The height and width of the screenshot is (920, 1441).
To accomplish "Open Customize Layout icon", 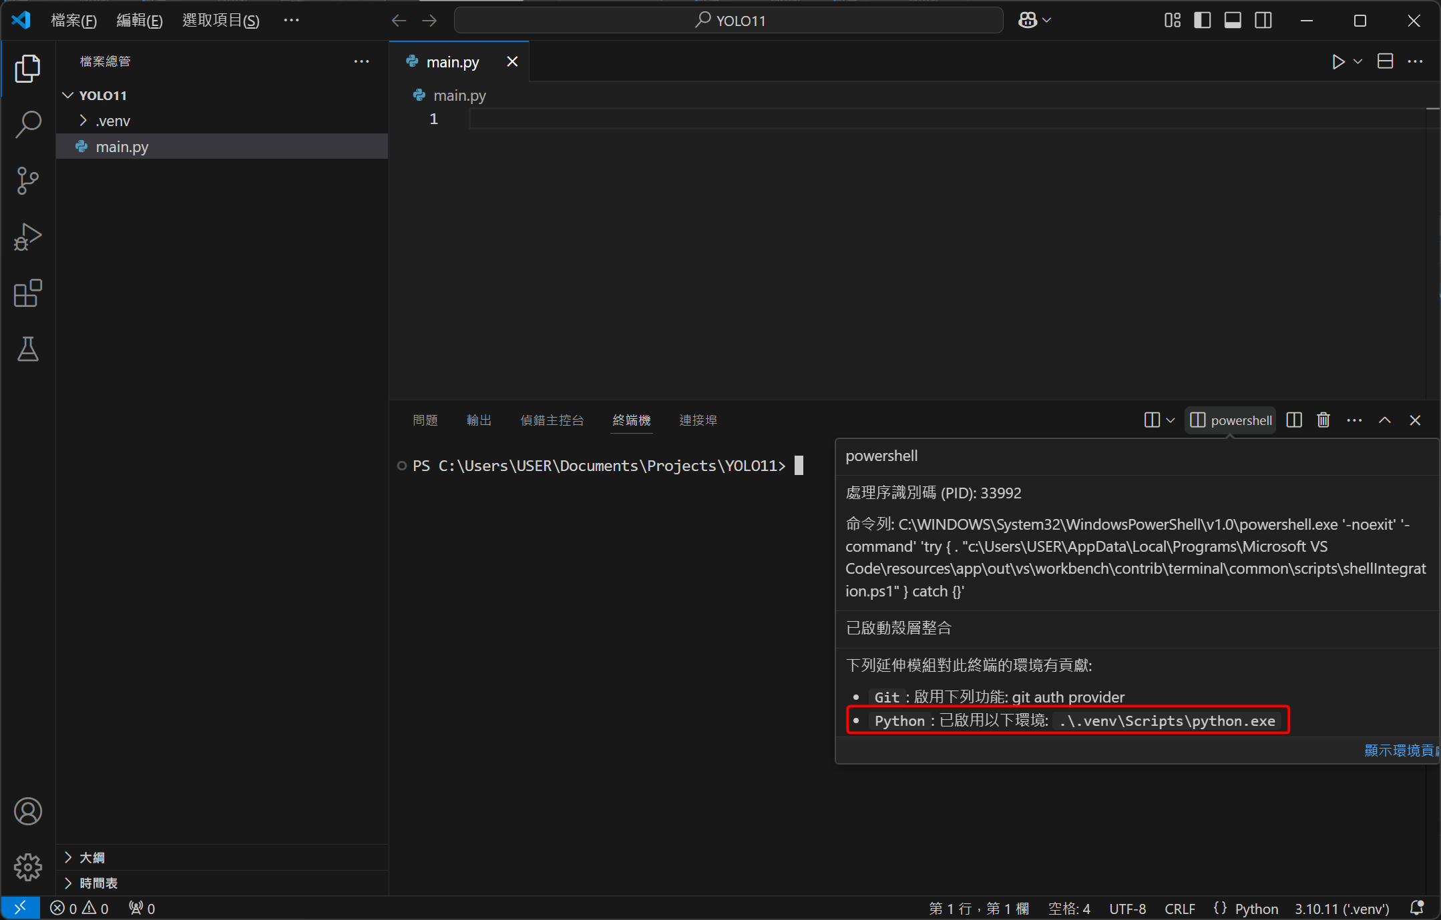I will pos(1172,21).
